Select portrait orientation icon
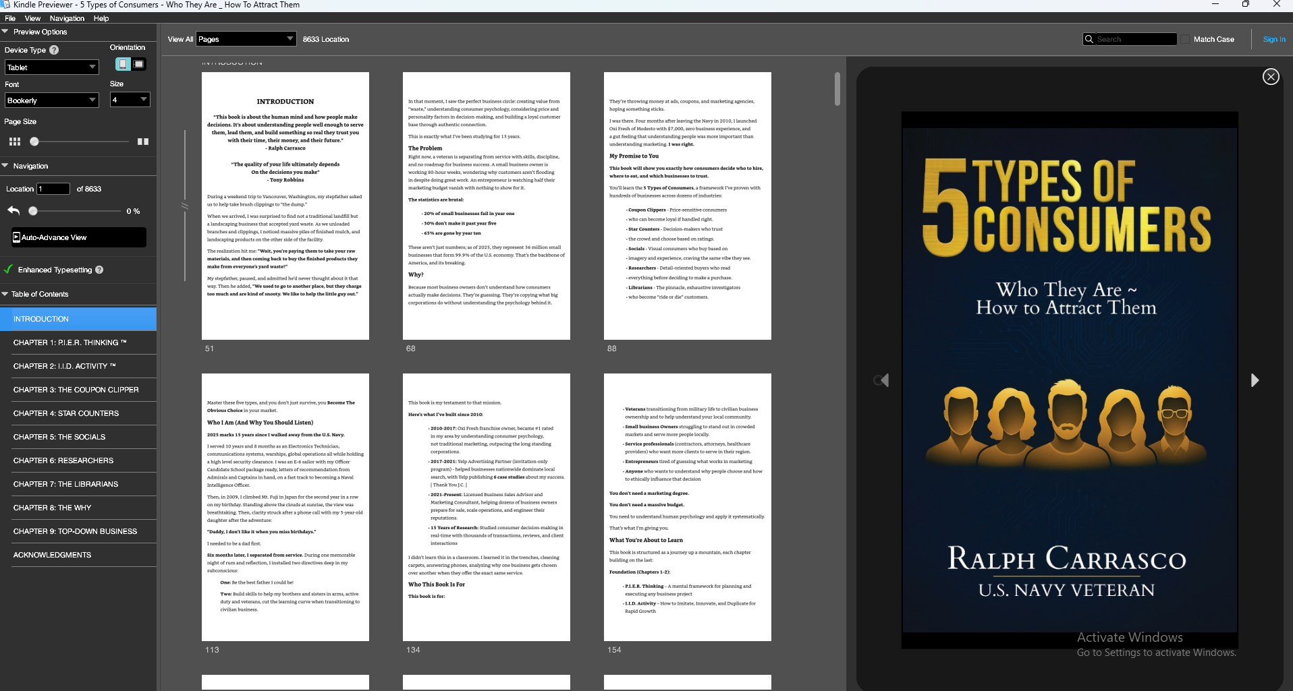 point(123,64)
